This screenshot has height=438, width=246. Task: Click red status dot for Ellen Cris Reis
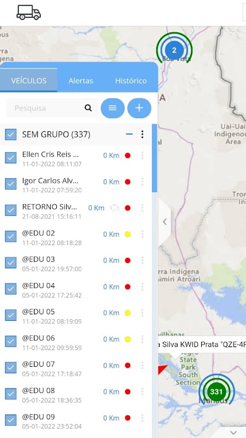coord(127,155)
